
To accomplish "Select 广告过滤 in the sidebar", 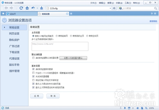I will pos(14,46).
